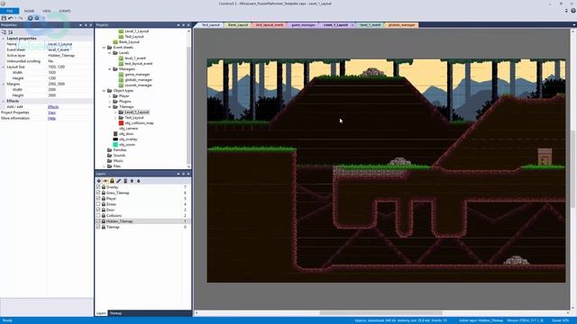Screen dimensions: 577x324
Task: Switch to the game_manager document tab
Action: (303, 25)
